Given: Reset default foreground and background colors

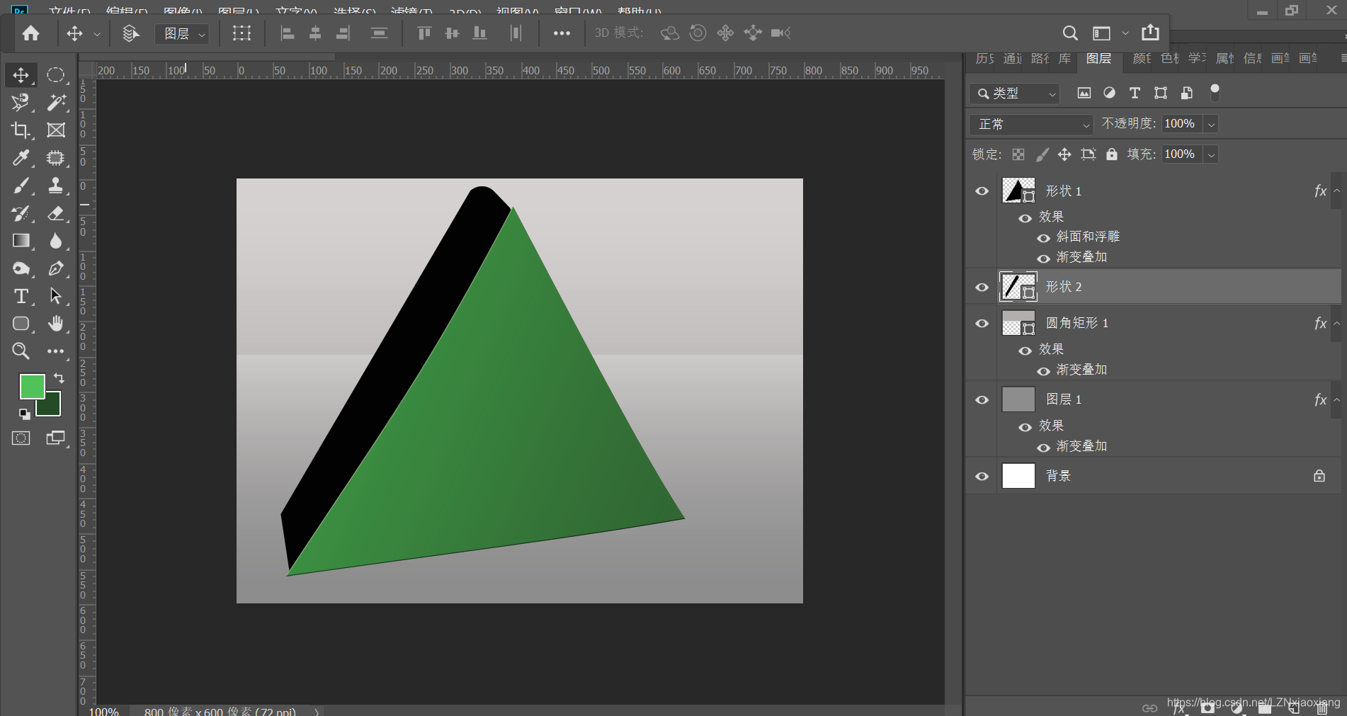Looking at the screenshot, I should click(x=24, y=414).
